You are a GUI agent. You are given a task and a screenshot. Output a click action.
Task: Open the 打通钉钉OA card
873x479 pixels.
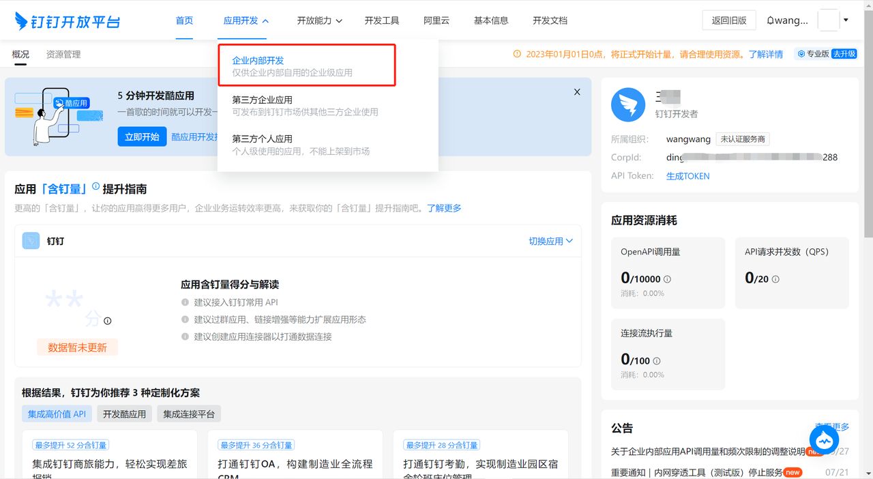[x=295, y=454]
